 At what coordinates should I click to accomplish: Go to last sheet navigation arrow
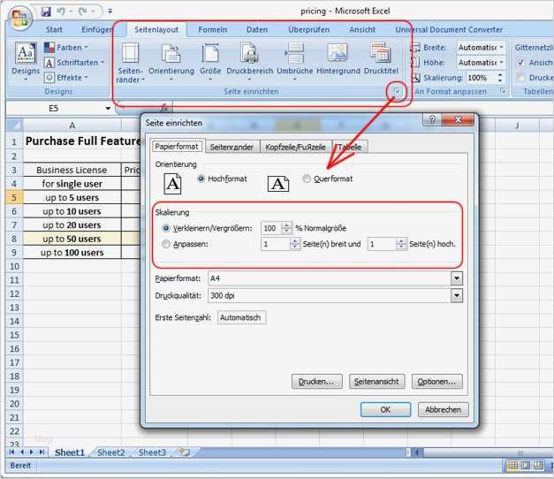coord(42,452)
